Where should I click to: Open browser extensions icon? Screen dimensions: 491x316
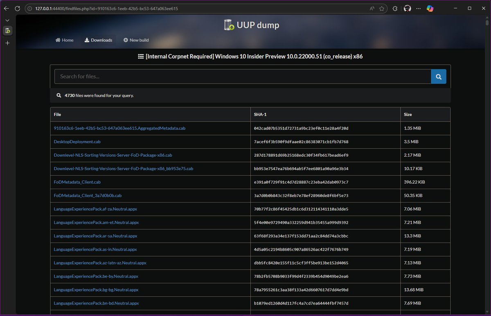395,8
